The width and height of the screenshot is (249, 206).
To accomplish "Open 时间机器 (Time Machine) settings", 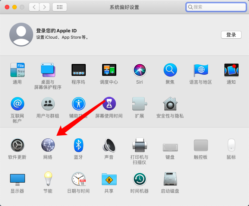I will (139, 179).
